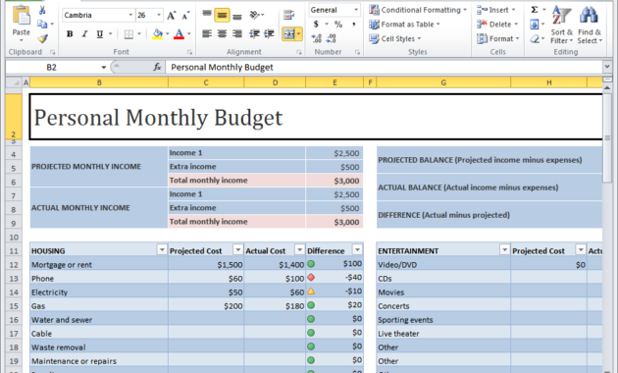Apply yellow Fill Color bucket
This screenshot has width=618, height=373.
[157, 34]
